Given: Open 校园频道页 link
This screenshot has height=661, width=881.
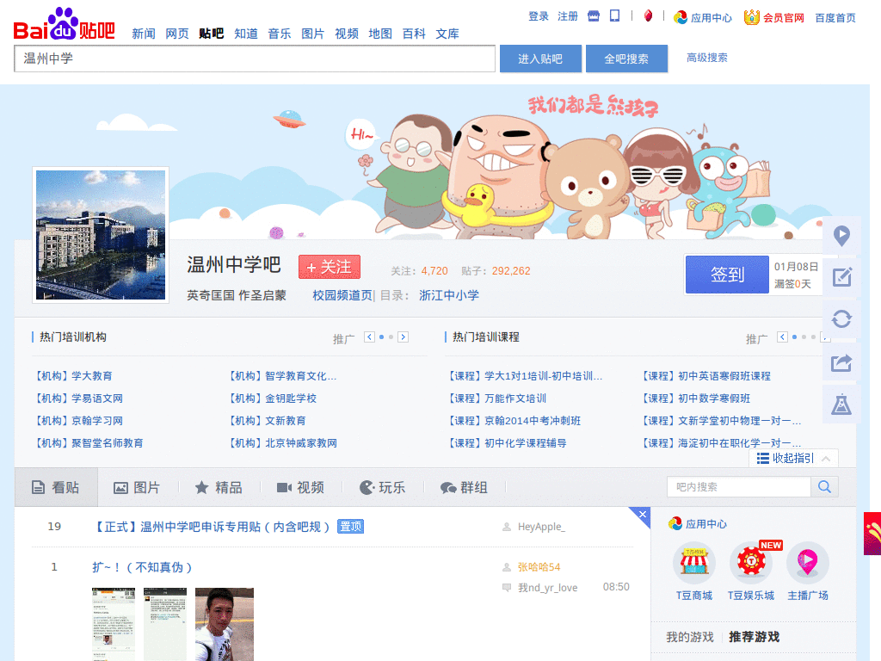Looking at the screenshot, I should pyautogui.click(x=342, y=295).
